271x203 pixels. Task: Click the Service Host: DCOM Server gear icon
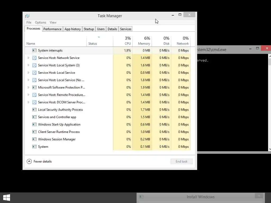(x=34, y=102)
